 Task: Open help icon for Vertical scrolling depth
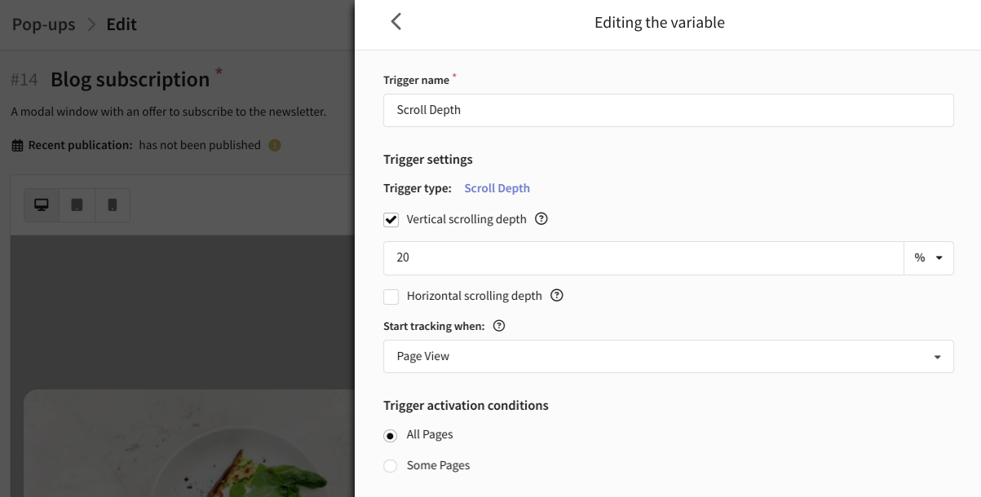click(x=541, y=219)
